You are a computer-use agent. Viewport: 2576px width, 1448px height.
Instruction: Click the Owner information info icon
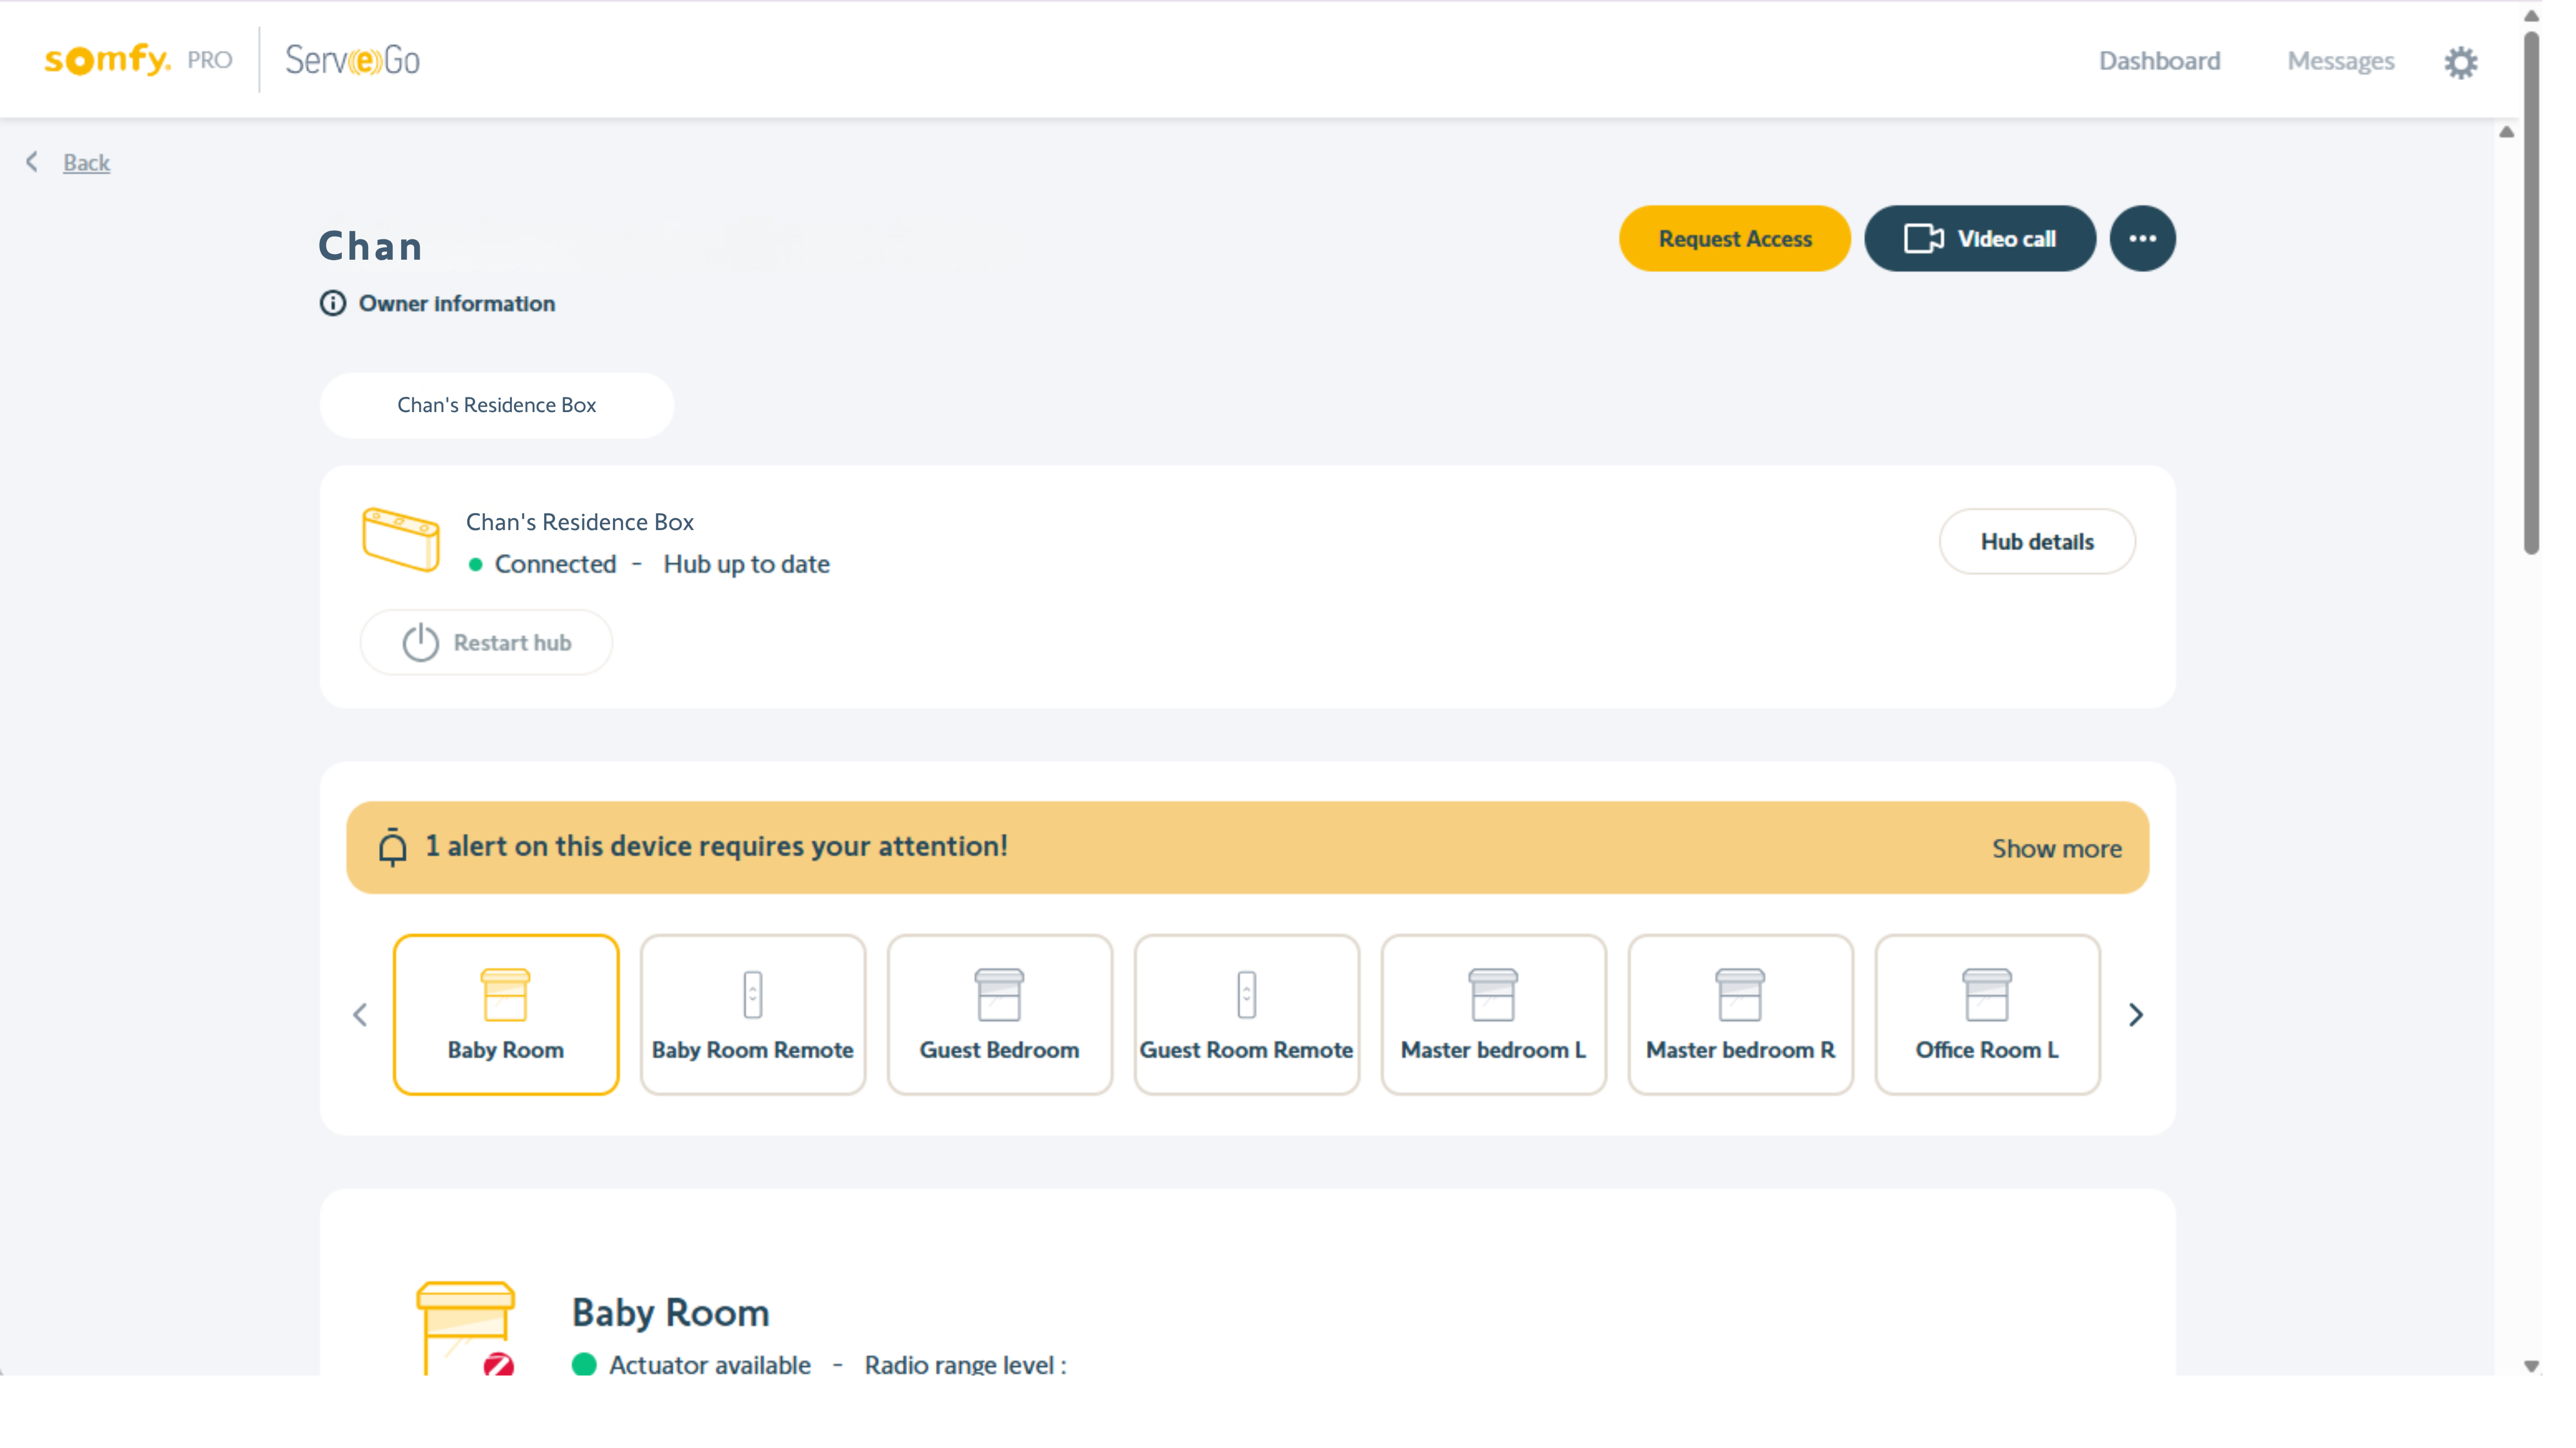tap(332, 303)
